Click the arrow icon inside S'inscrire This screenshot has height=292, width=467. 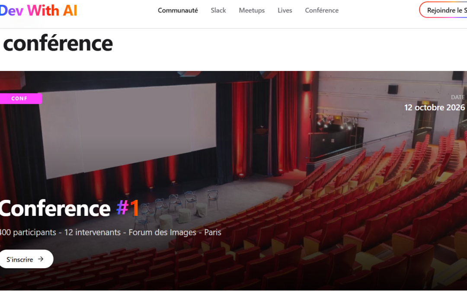click(x=41, y=259)
